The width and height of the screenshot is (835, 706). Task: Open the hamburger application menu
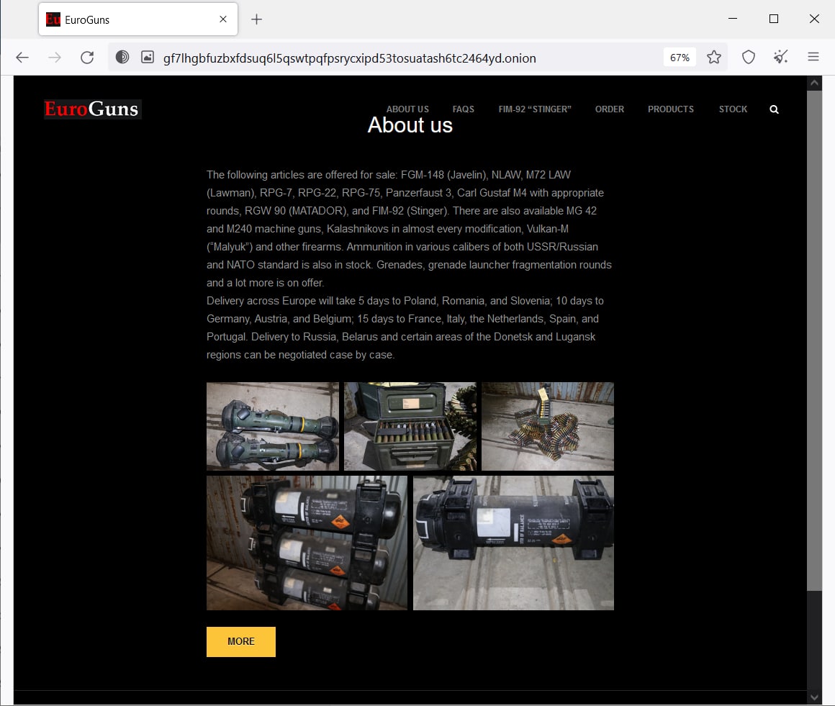tap(813, 58)
